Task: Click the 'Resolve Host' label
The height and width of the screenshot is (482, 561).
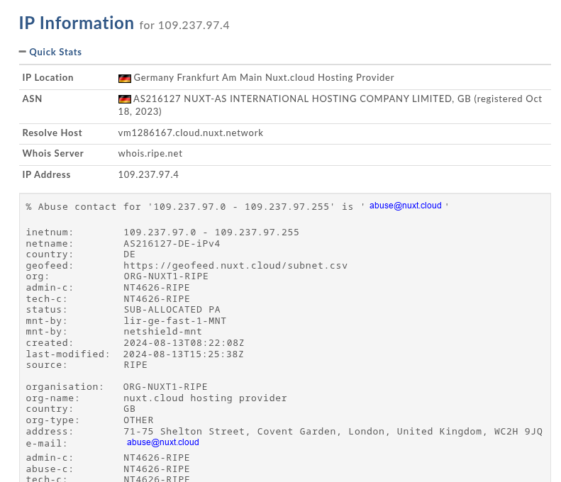Action: (52, 133)
